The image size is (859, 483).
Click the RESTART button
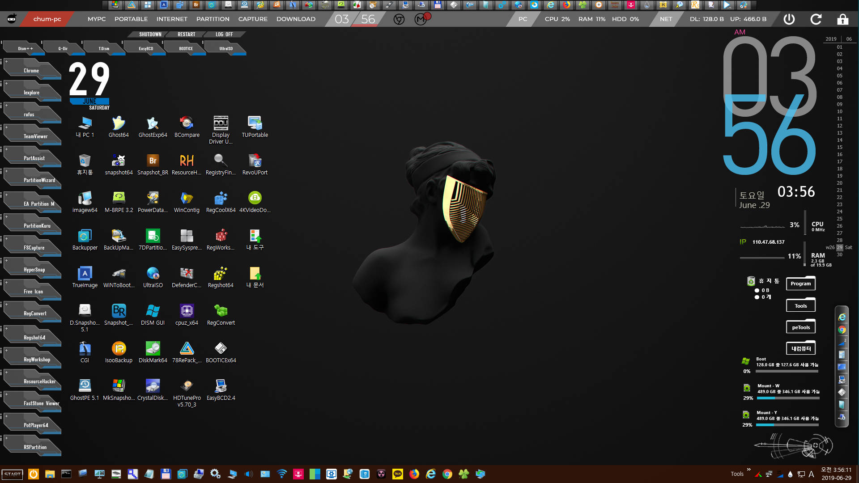[186, 34]
